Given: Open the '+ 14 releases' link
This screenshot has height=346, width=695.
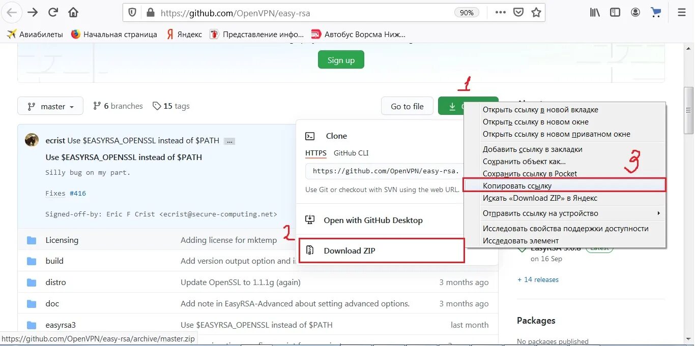Looking at the screenshot, I should coord(538,279).
